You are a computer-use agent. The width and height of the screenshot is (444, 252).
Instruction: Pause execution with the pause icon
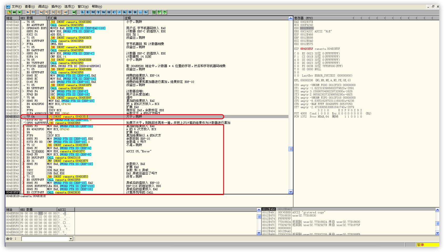click(x=33, y=12)
